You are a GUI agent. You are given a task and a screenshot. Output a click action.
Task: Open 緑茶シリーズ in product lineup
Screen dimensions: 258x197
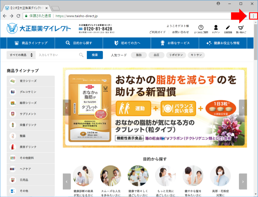pos(31,103)
